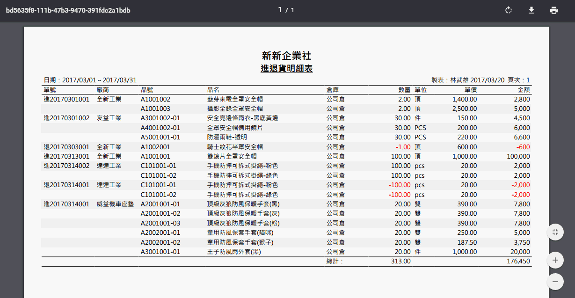Click grand total amount 176,450
Viewport: 575px width, 298px height.
tap(518, 261)
